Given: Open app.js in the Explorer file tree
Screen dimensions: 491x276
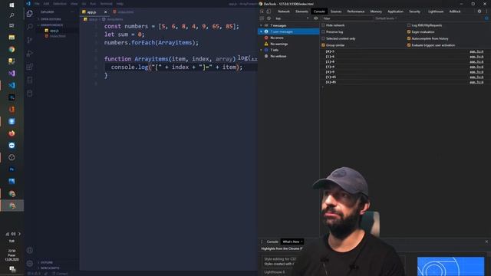Looking at the screenshot, I should [54, 31].
